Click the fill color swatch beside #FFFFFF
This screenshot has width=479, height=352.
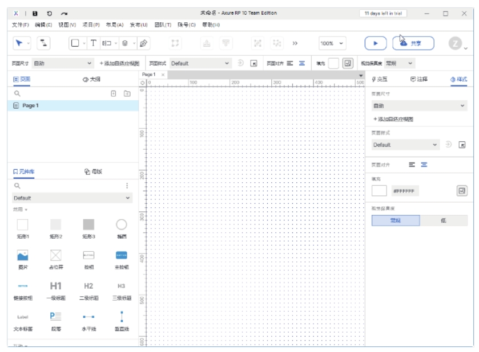379,191
